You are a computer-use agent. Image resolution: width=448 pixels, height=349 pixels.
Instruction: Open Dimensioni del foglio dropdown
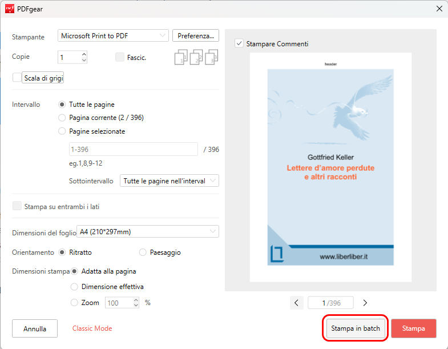[x=148, y=231]
